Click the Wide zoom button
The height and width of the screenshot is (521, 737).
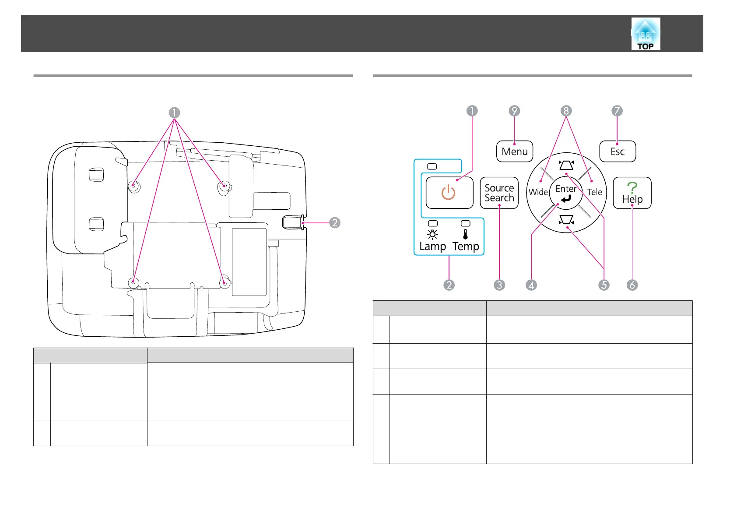(538, 192)
